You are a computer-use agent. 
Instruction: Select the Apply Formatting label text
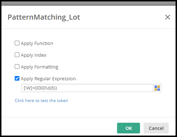click(39, 67)
